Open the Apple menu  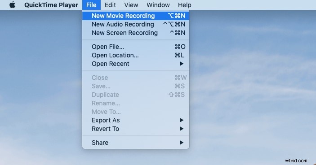coord(12,5)
